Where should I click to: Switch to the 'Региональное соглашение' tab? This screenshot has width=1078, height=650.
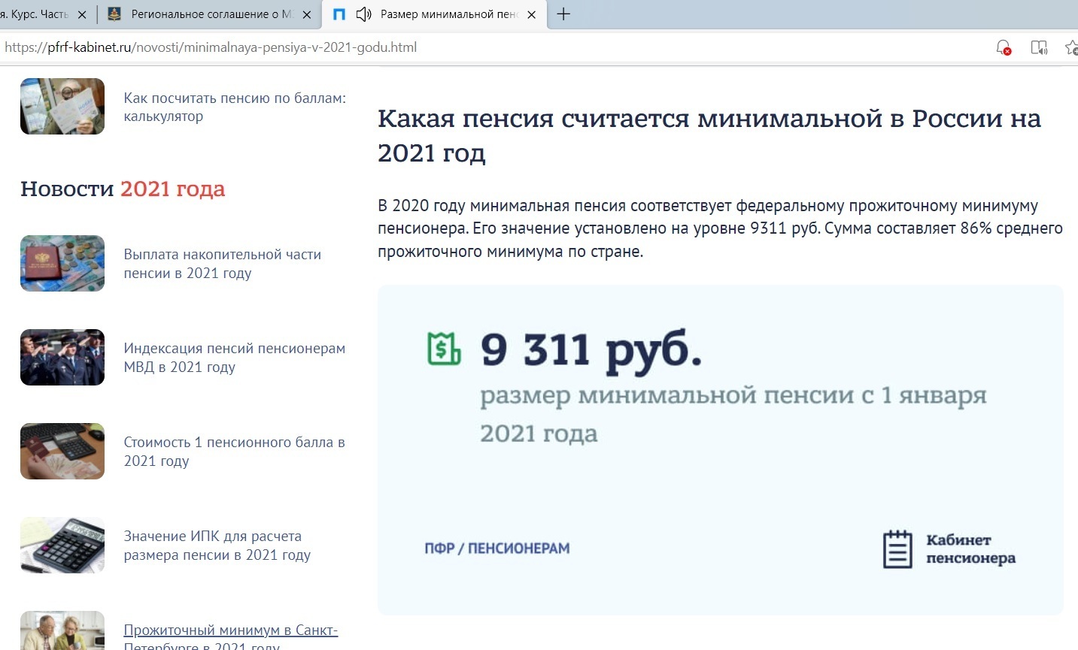[203, 14]
